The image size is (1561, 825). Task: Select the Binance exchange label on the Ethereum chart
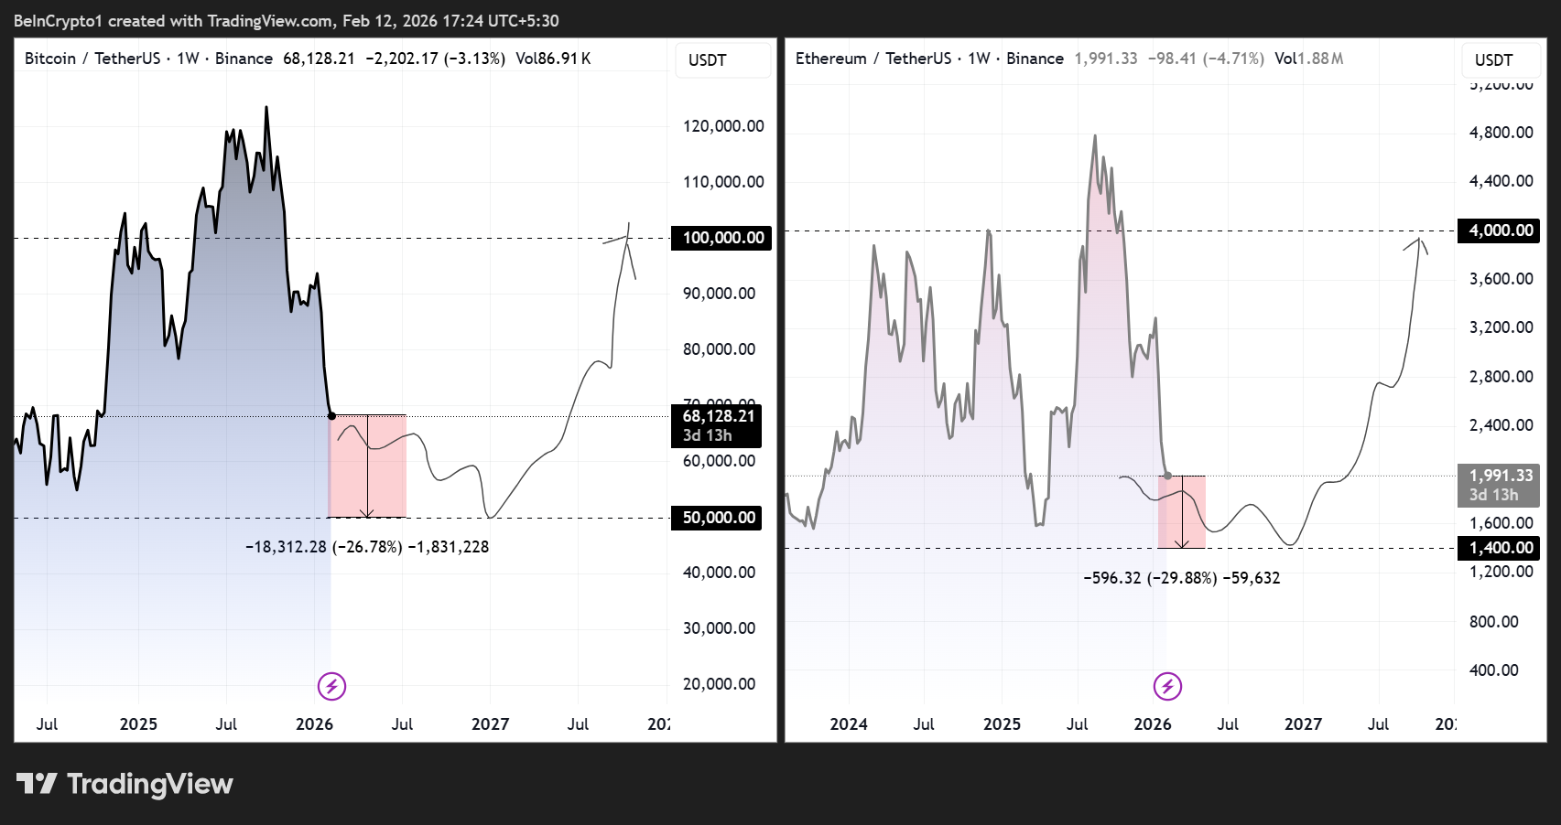pos(1035,58)
